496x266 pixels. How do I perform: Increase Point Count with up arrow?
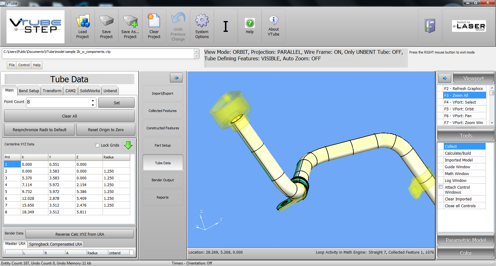tap(93, 101)
